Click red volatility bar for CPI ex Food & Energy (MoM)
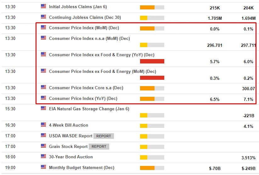Screen dimensions: 259x175 [152, 78]
